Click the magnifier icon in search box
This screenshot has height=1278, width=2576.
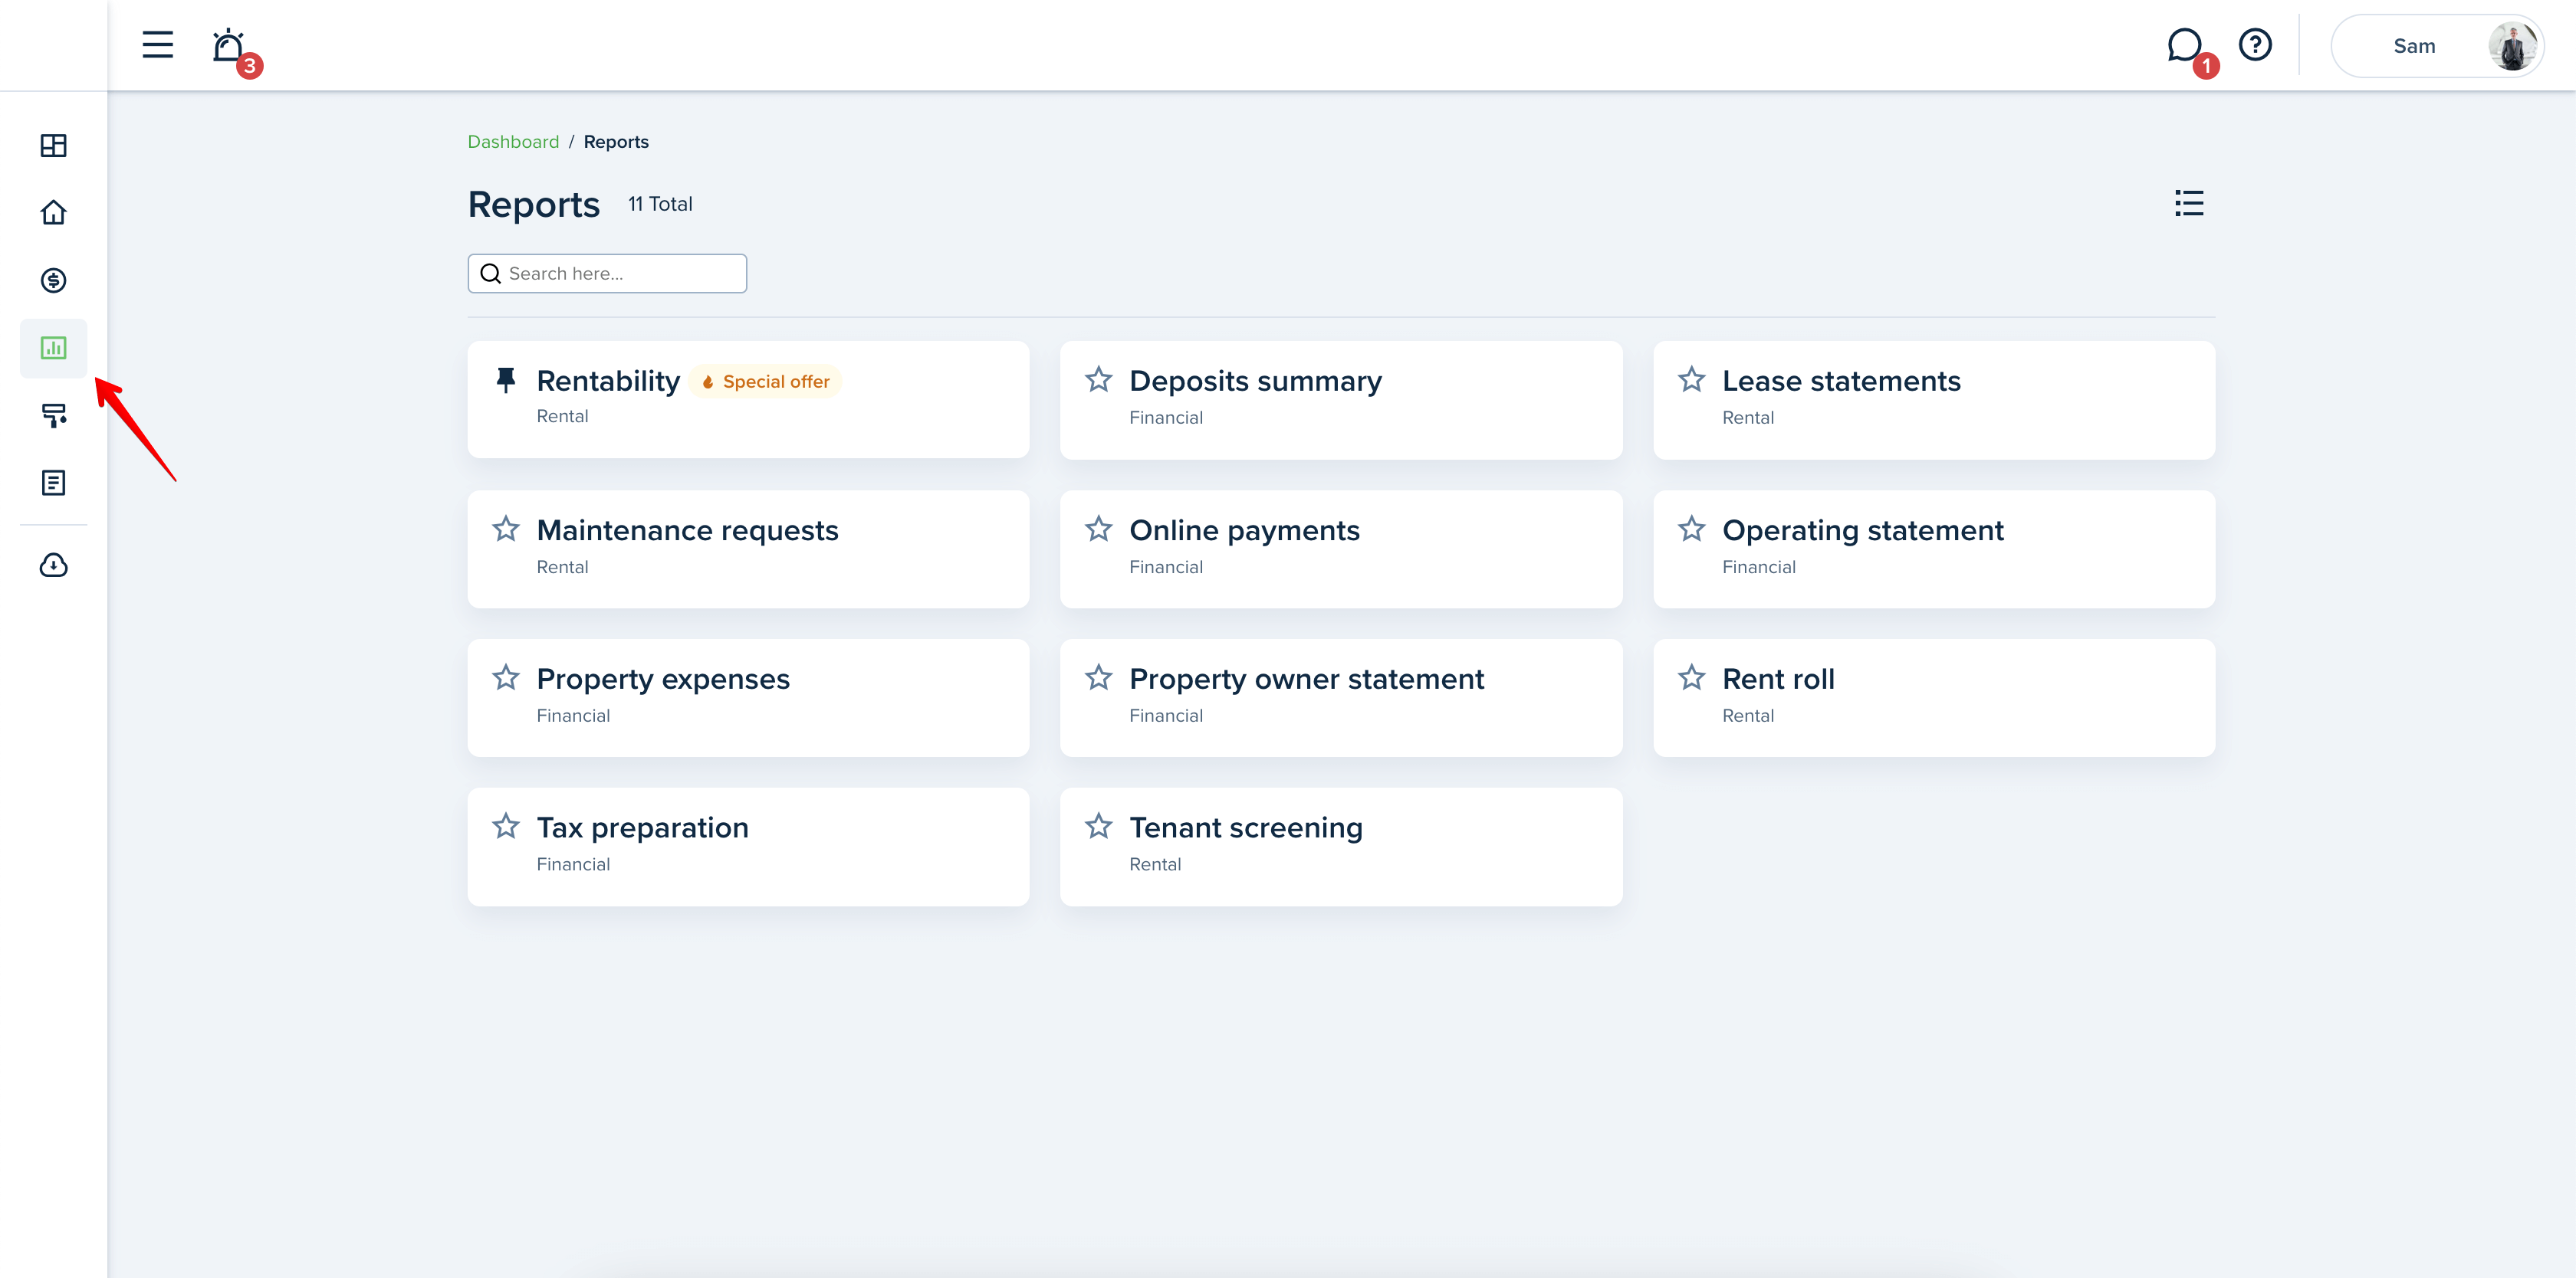[x=490, y=274]
